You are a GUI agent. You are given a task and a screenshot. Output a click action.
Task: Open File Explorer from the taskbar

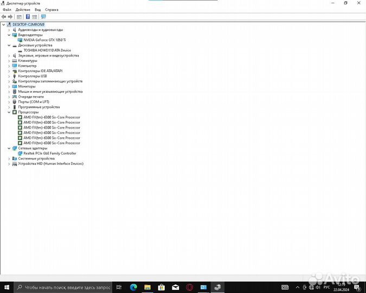pyautogui.click(x=147, y=287)
